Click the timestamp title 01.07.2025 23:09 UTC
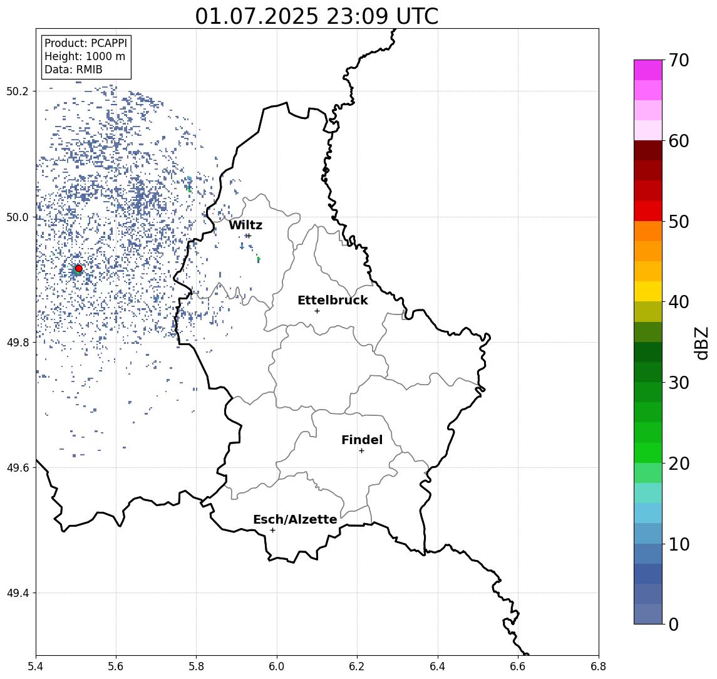The image size is (717, 679). 317,16
